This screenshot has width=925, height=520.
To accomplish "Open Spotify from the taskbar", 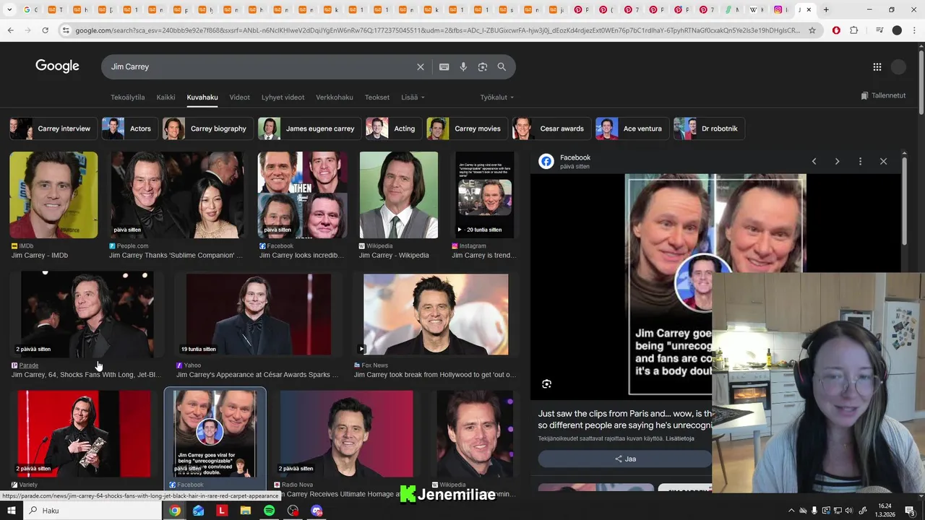I will pyautogui.click(x=269, y=511).
